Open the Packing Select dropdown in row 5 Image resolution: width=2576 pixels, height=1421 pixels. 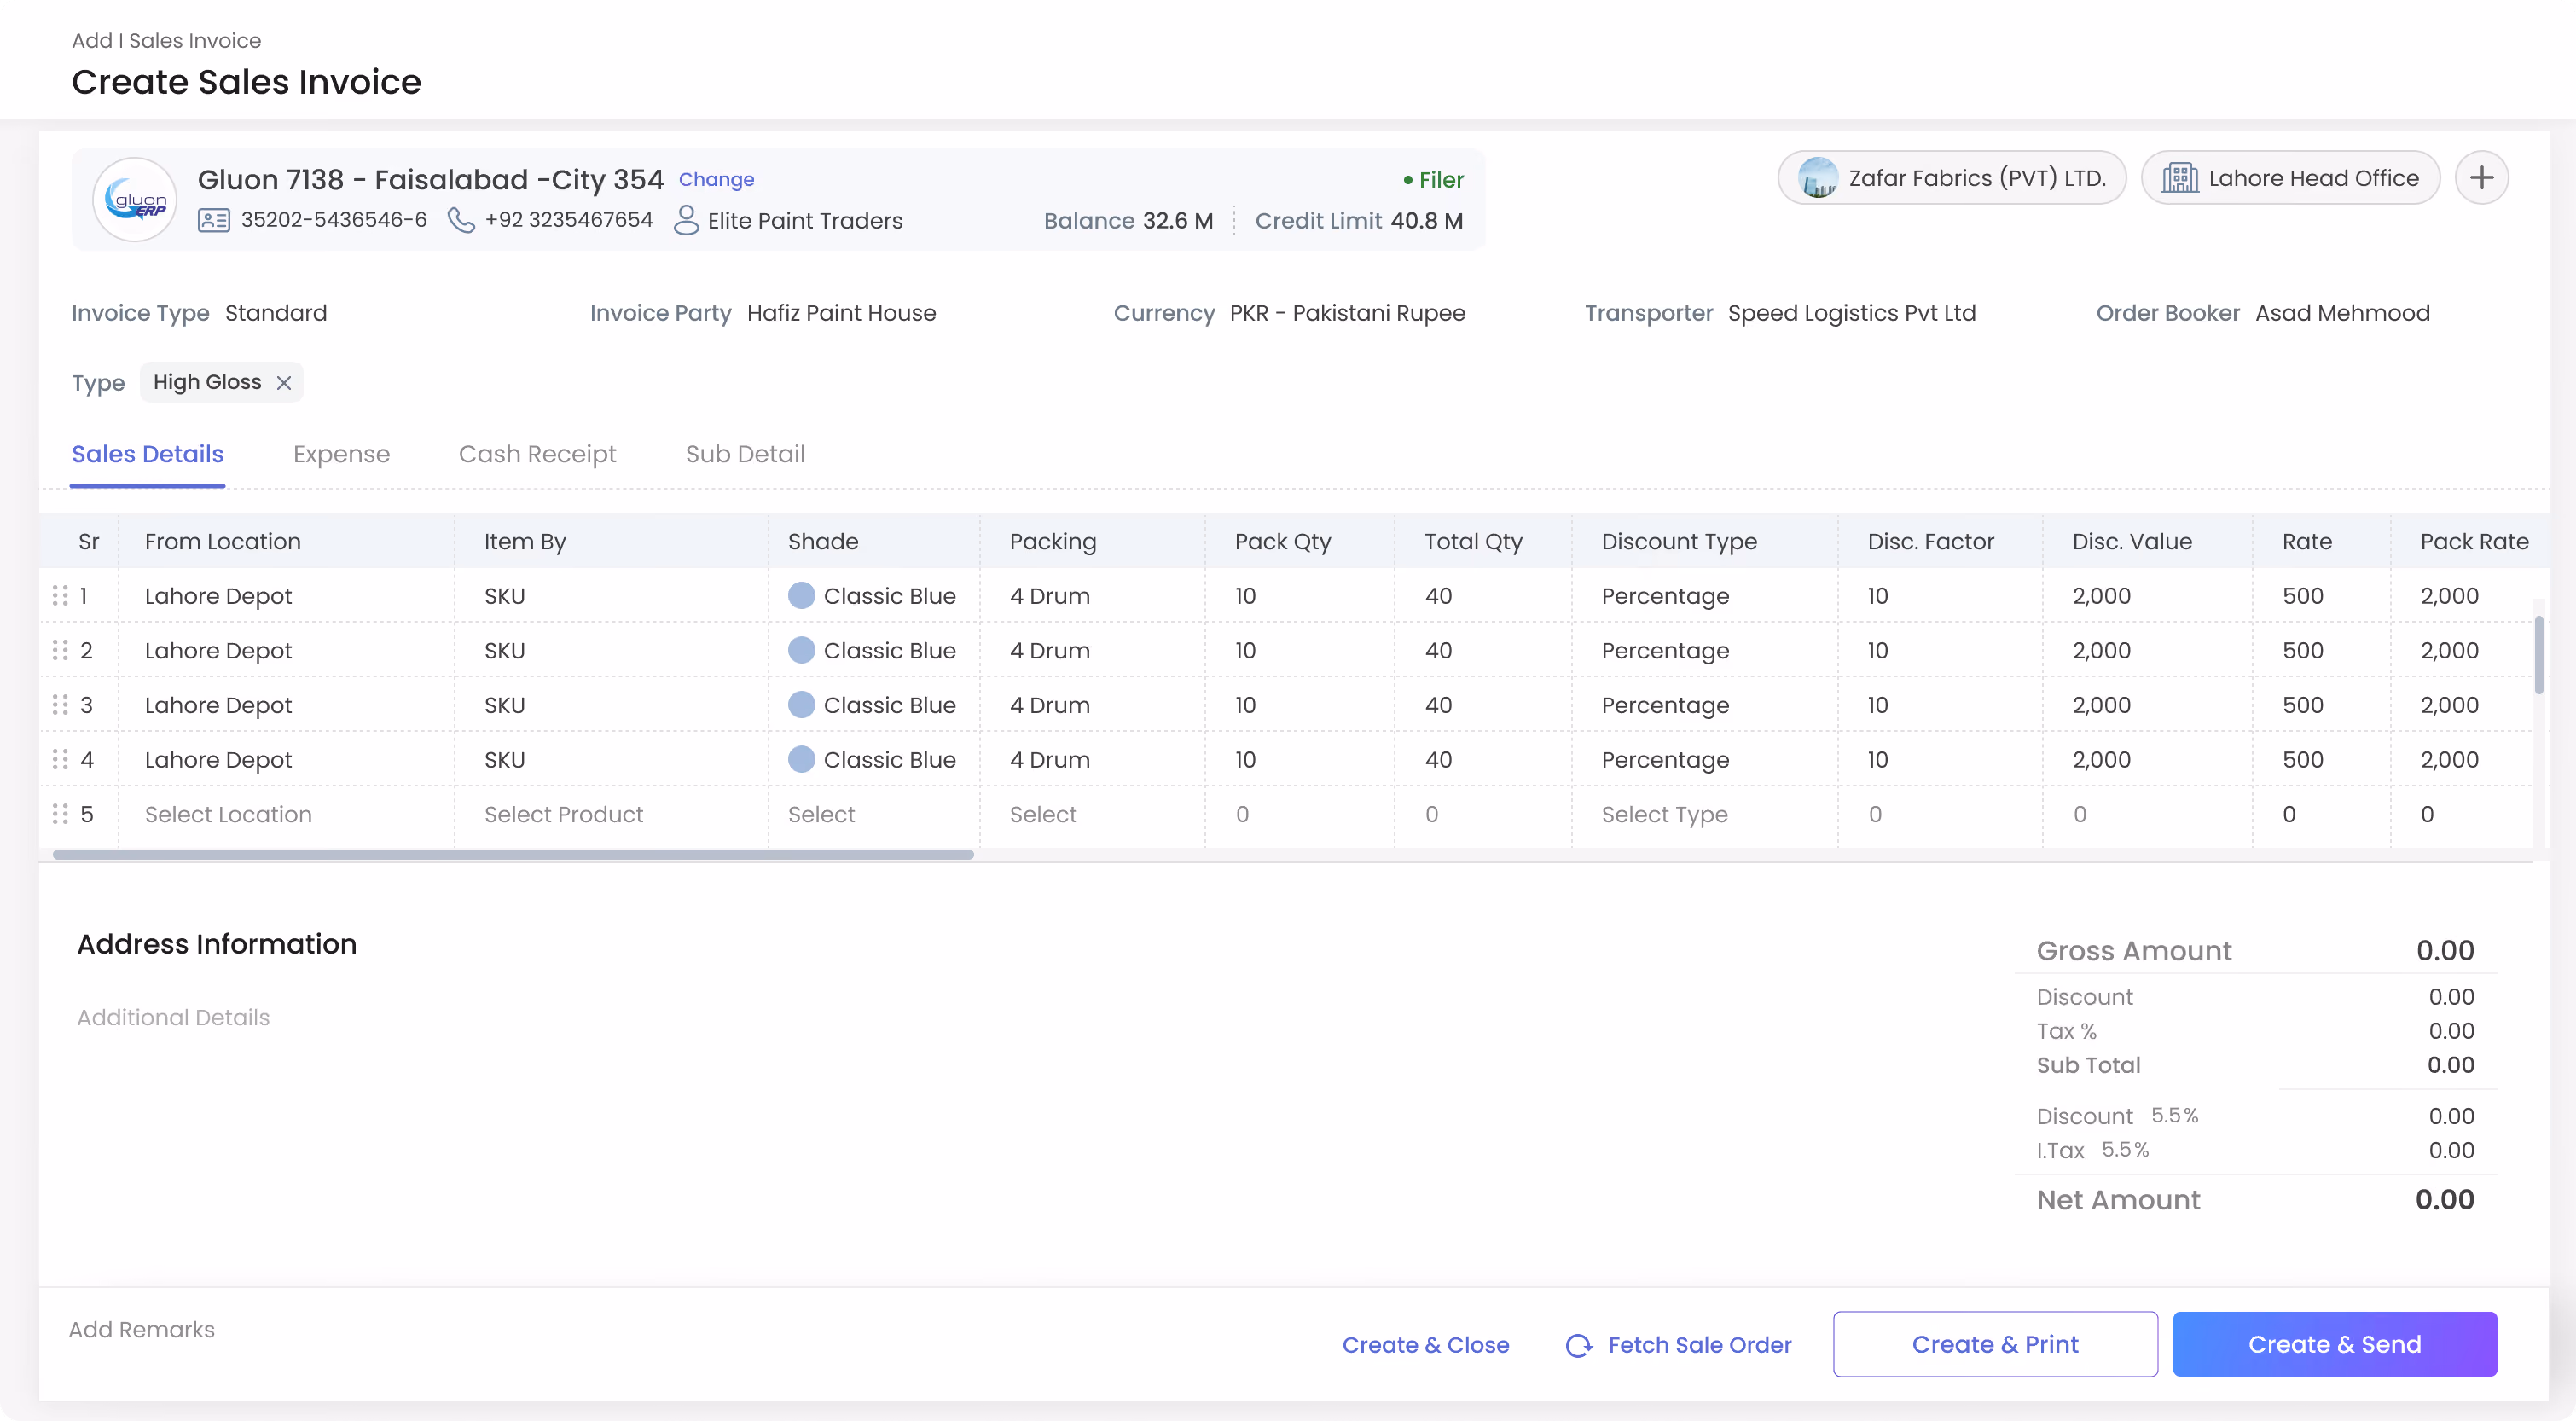click(x=1093, y=814)
